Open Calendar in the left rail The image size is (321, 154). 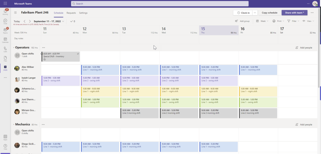point(5,40)
